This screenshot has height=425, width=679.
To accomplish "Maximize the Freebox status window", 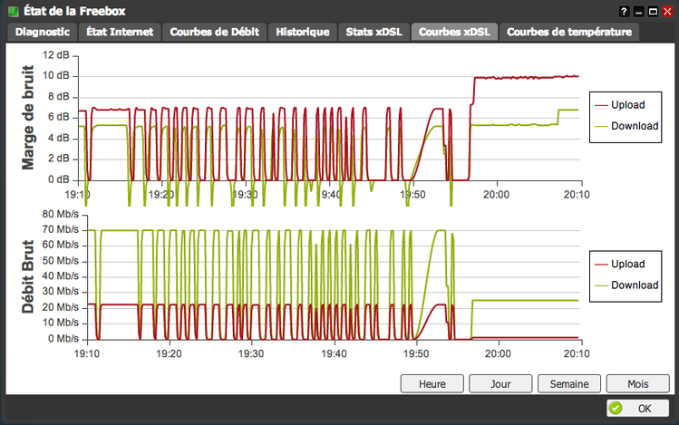I will (x=653, y=11).
